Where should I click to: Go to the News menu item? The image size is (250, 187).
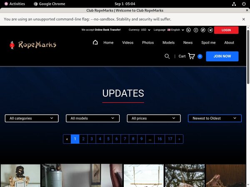(x=188, y=43)
